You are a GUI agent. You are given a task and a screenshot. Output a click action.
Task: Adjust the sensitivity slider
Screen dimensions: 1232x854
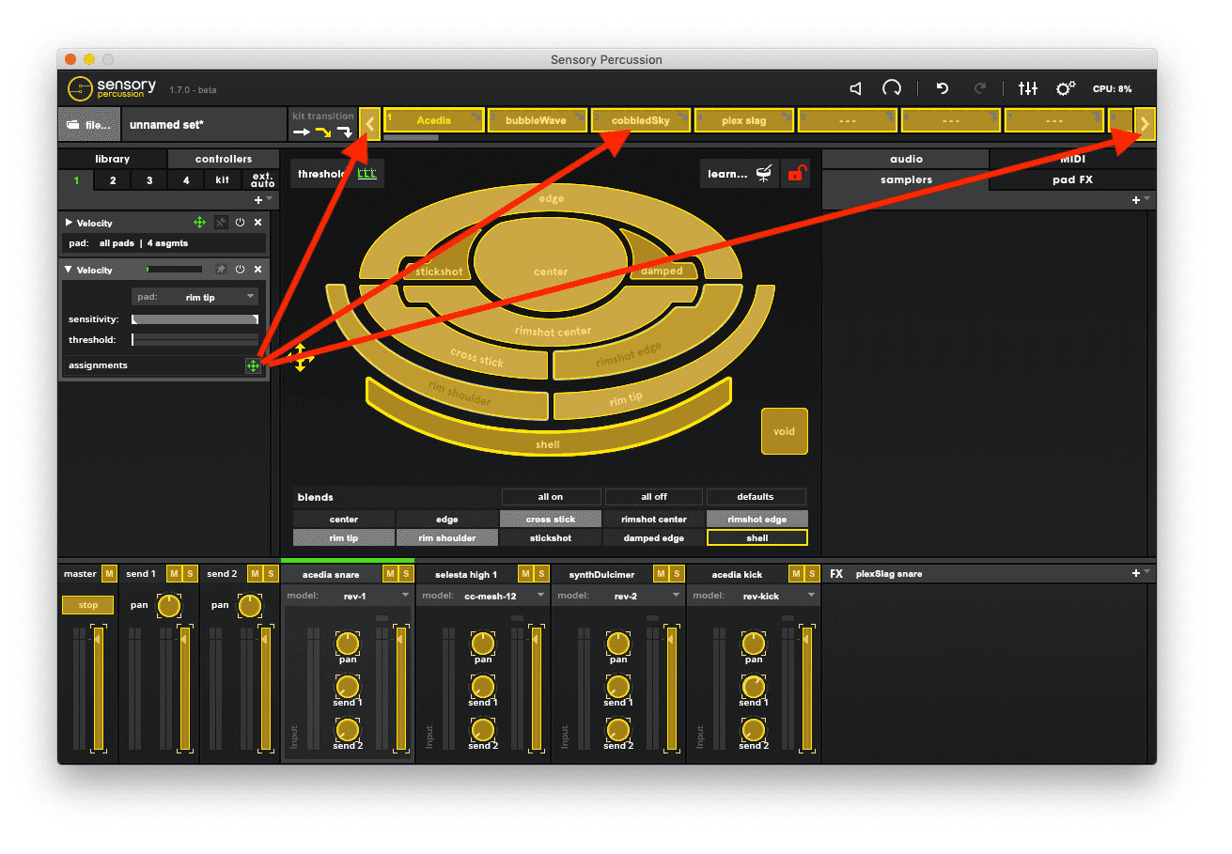click(x=195, y=320)
